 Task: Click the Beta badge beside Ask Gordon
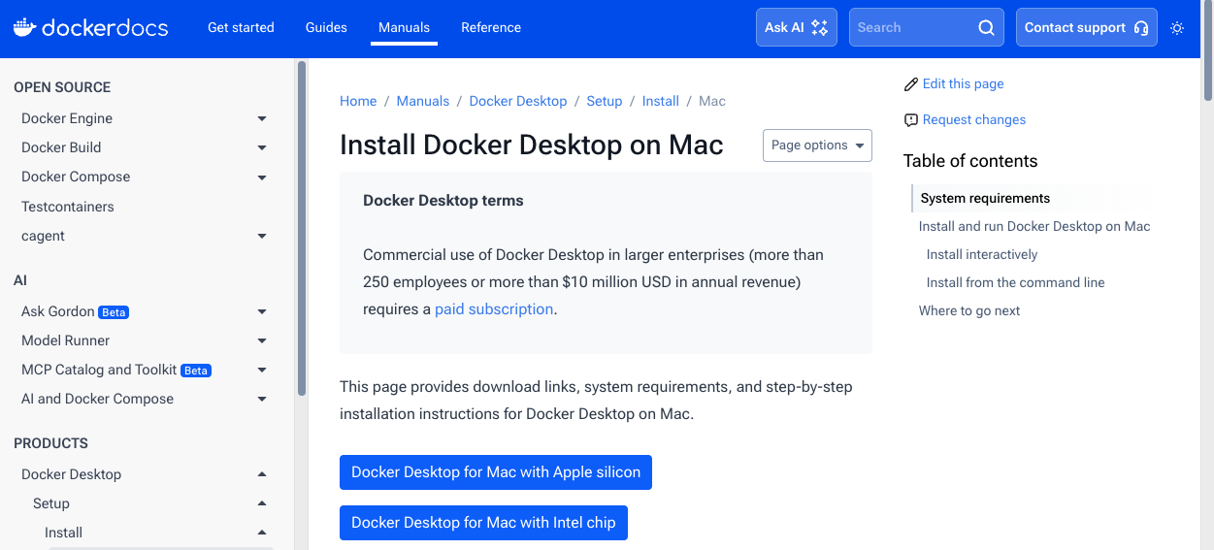coord(115,312)
